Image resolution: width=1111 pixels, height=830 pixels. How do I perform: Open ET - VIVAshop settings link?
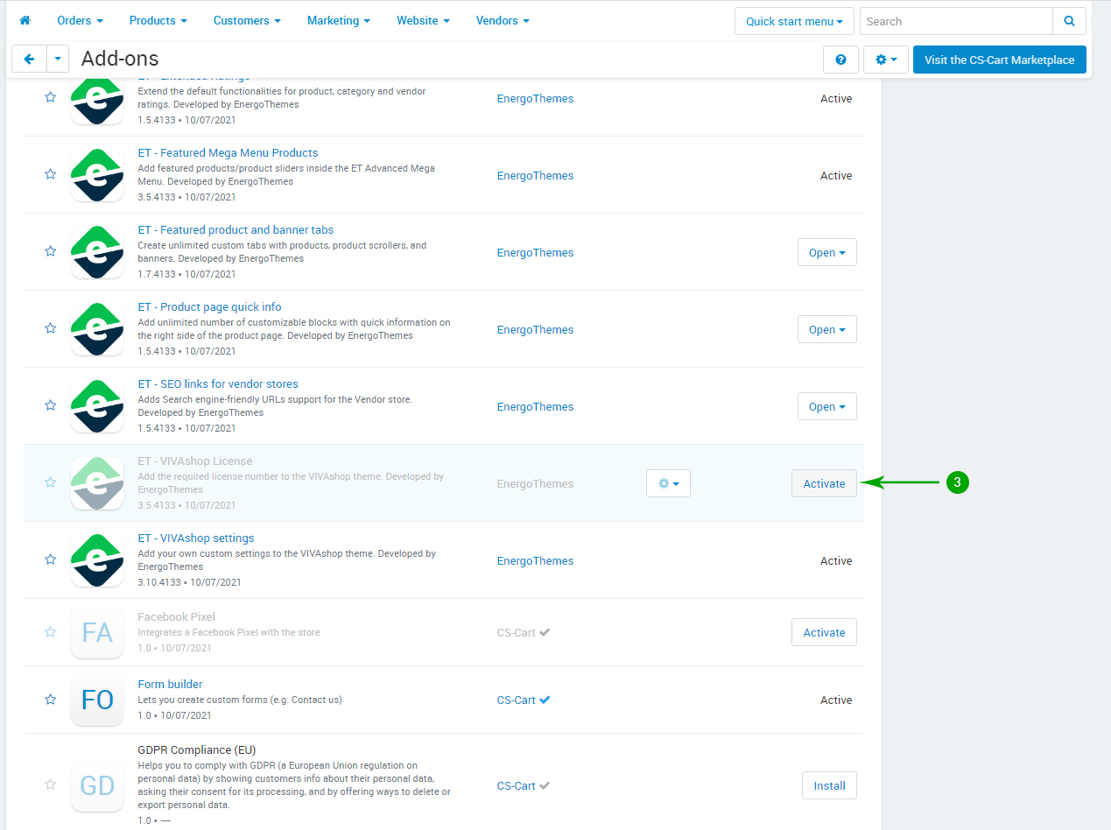point(196,538)
